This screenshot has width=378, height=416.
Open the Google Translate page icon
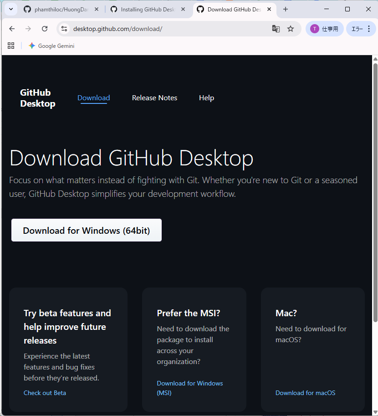[x=276, y=29]
